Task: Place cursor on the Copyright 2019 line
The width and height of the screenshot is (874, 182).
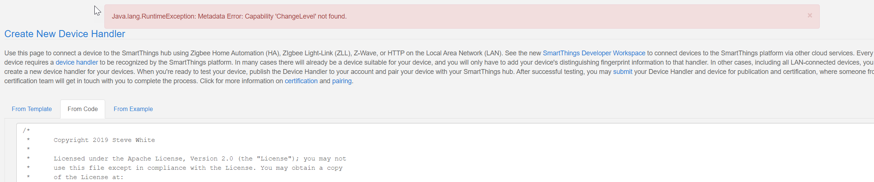Action: tap(81, 140)
